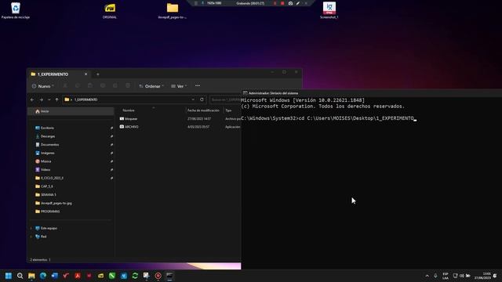Screen dimensions: 502x282
Task: Open File Explorer from the taskbar
Action: (31, 276)
